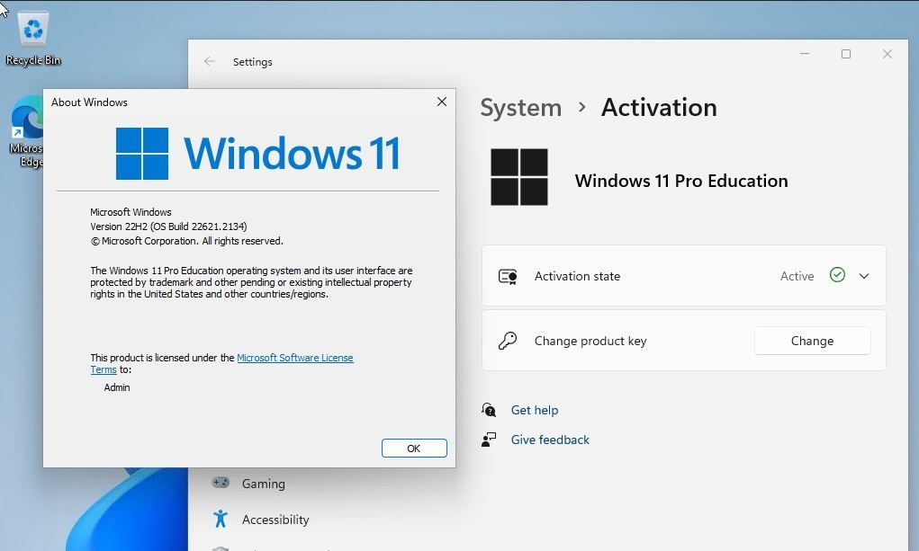Open Accessibility in Settings sidebar

click(275, 520)
